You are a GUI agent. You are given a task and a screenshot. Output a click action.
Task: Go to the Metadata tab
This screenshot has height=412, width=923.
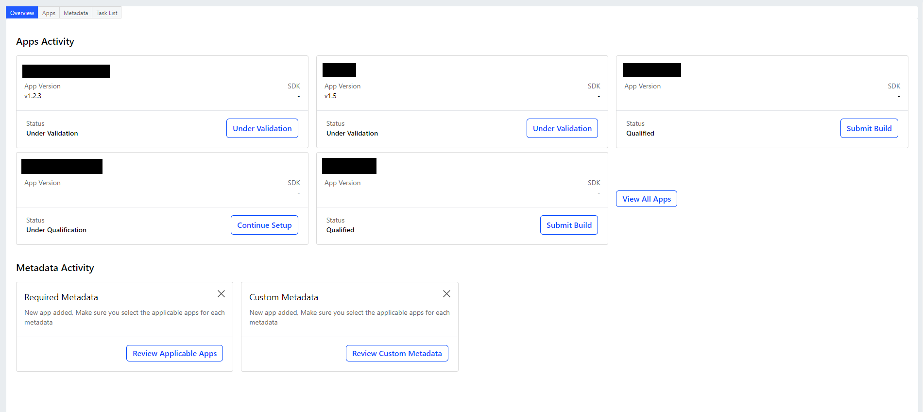(x=76, y=13)
